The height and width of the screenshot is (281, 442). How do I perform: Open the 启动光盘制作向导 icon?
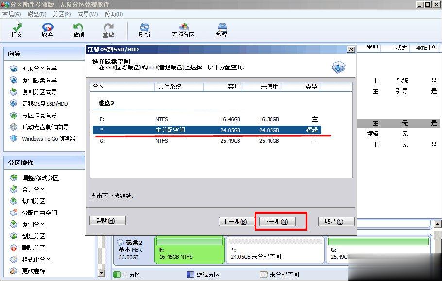pyautogui.click(x=14, y=127)
